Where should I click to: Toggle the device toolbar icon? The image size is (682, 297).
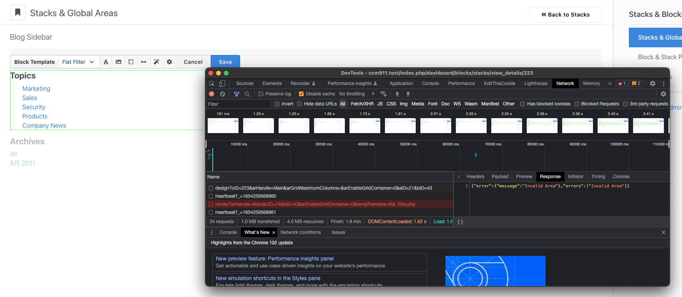tap(222, 83)
